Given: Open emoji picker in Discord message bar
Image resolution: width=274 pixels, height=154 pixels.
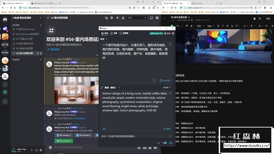Looking at the screenshot, I should point(155,148).
